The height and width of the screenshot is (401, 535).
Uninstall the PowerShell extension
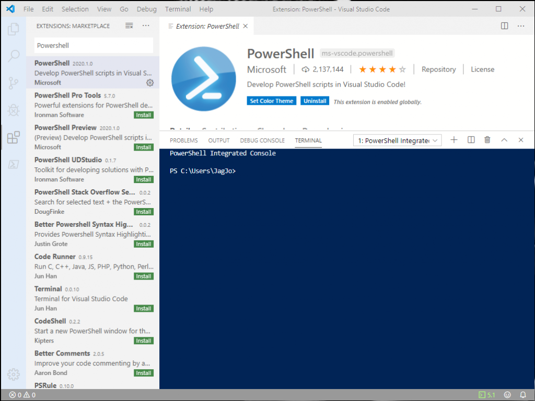[x=315, y=101]
